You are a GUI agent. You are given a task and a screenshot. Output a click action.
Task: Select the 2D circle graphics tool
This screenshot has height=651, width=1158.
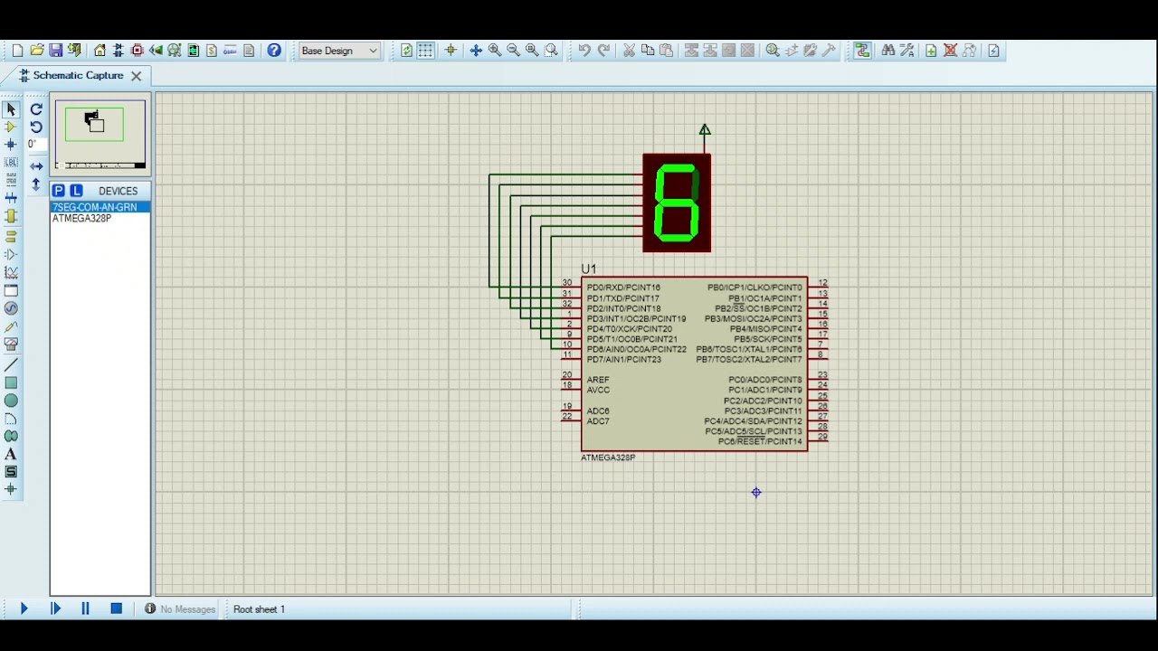pyautogui.click(x=11, y=401)
